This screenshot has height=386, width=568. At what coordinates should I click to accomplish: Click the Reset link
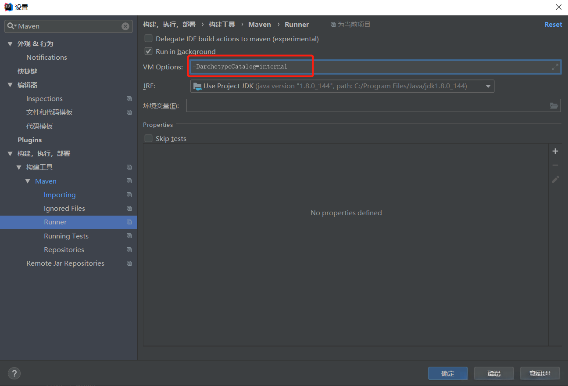[x=553, y=25]
